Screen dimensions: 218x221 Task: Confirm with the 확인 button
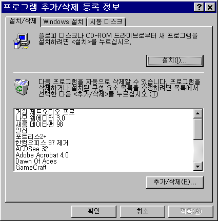pos(94,211)
